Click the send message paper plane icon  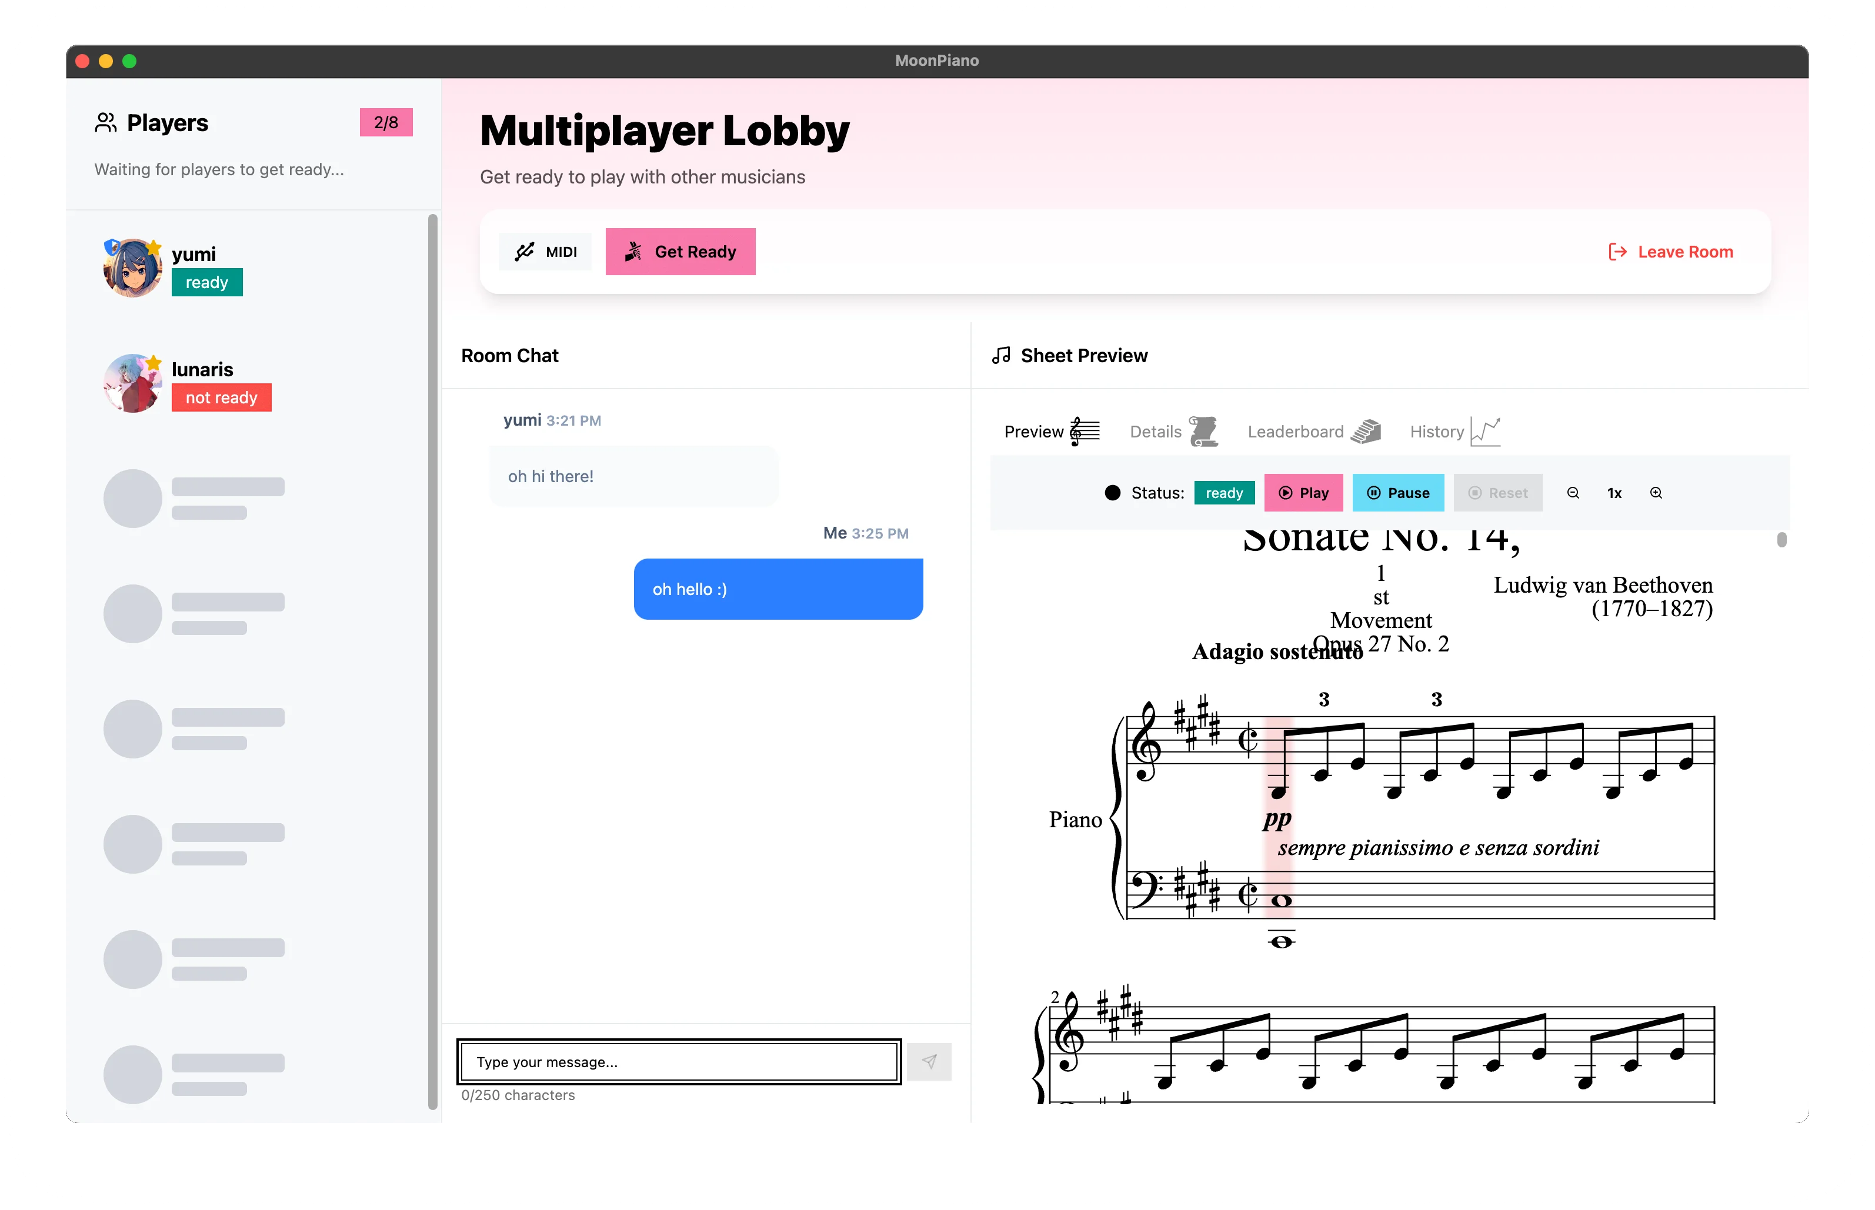click(929, 1061)
